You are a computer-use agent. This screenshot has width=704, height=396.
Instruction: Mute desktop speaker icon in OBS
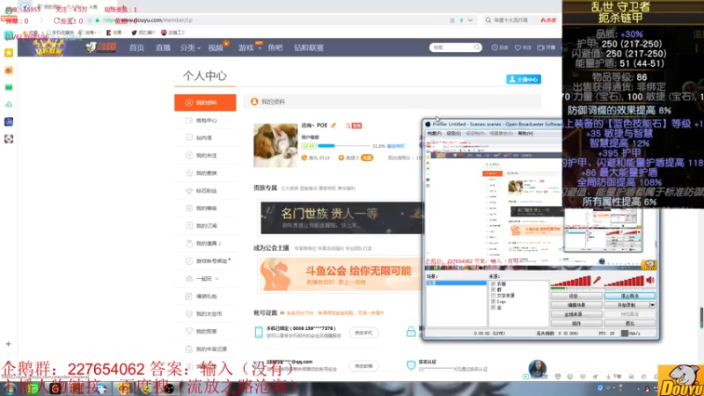[x=650, y=280]
